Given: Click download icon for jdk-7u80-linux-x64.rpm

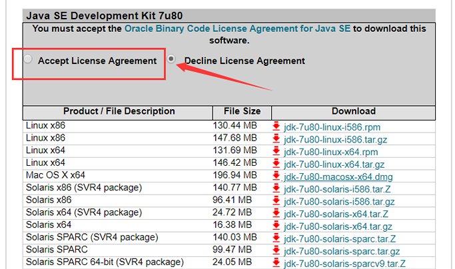Looking at the screenshot, I should (x=276, y=151).
